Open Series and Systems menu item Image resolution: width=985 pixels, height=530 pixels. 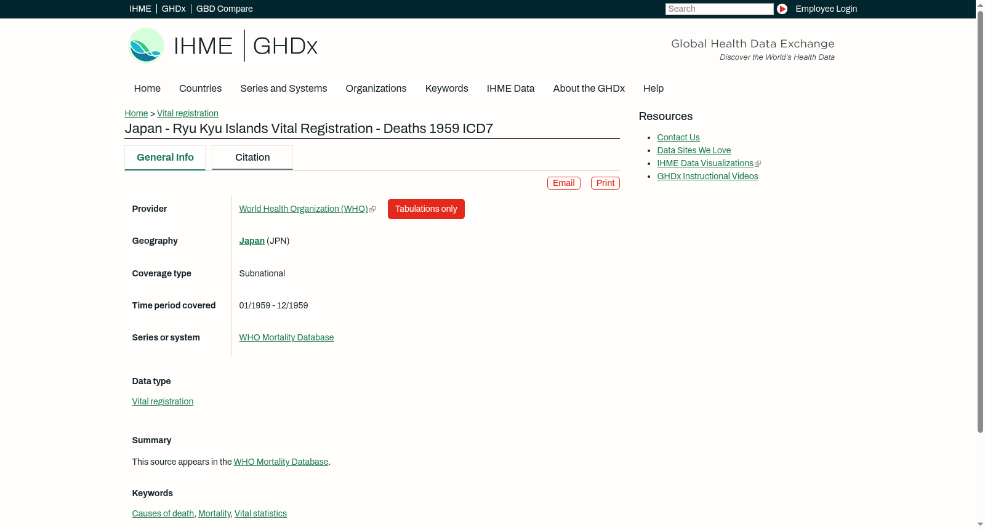284,89
